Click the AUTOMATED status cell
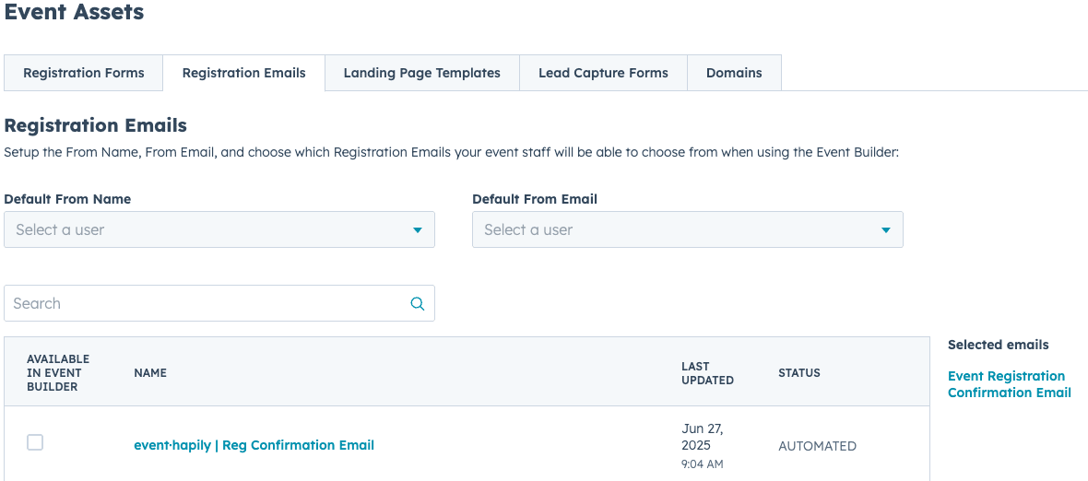1088x481 pixels. point(817,446)
